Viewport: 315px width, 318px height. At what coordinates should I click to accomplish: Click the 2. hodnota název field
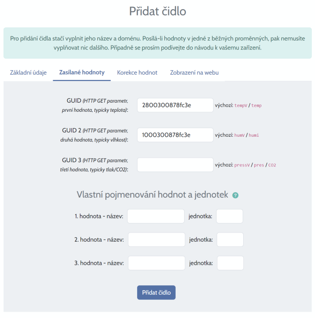tap(157, 239)
